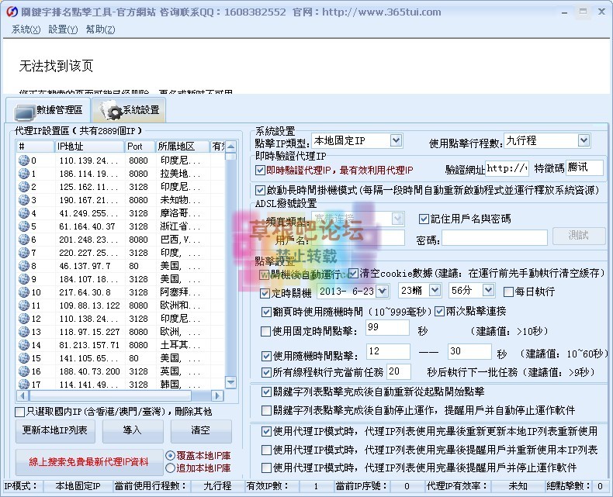This screenshot has width=613, height=497.
Task: Toggle 記住用戶名與密碼 checkbox
Action: click(424, 219)
